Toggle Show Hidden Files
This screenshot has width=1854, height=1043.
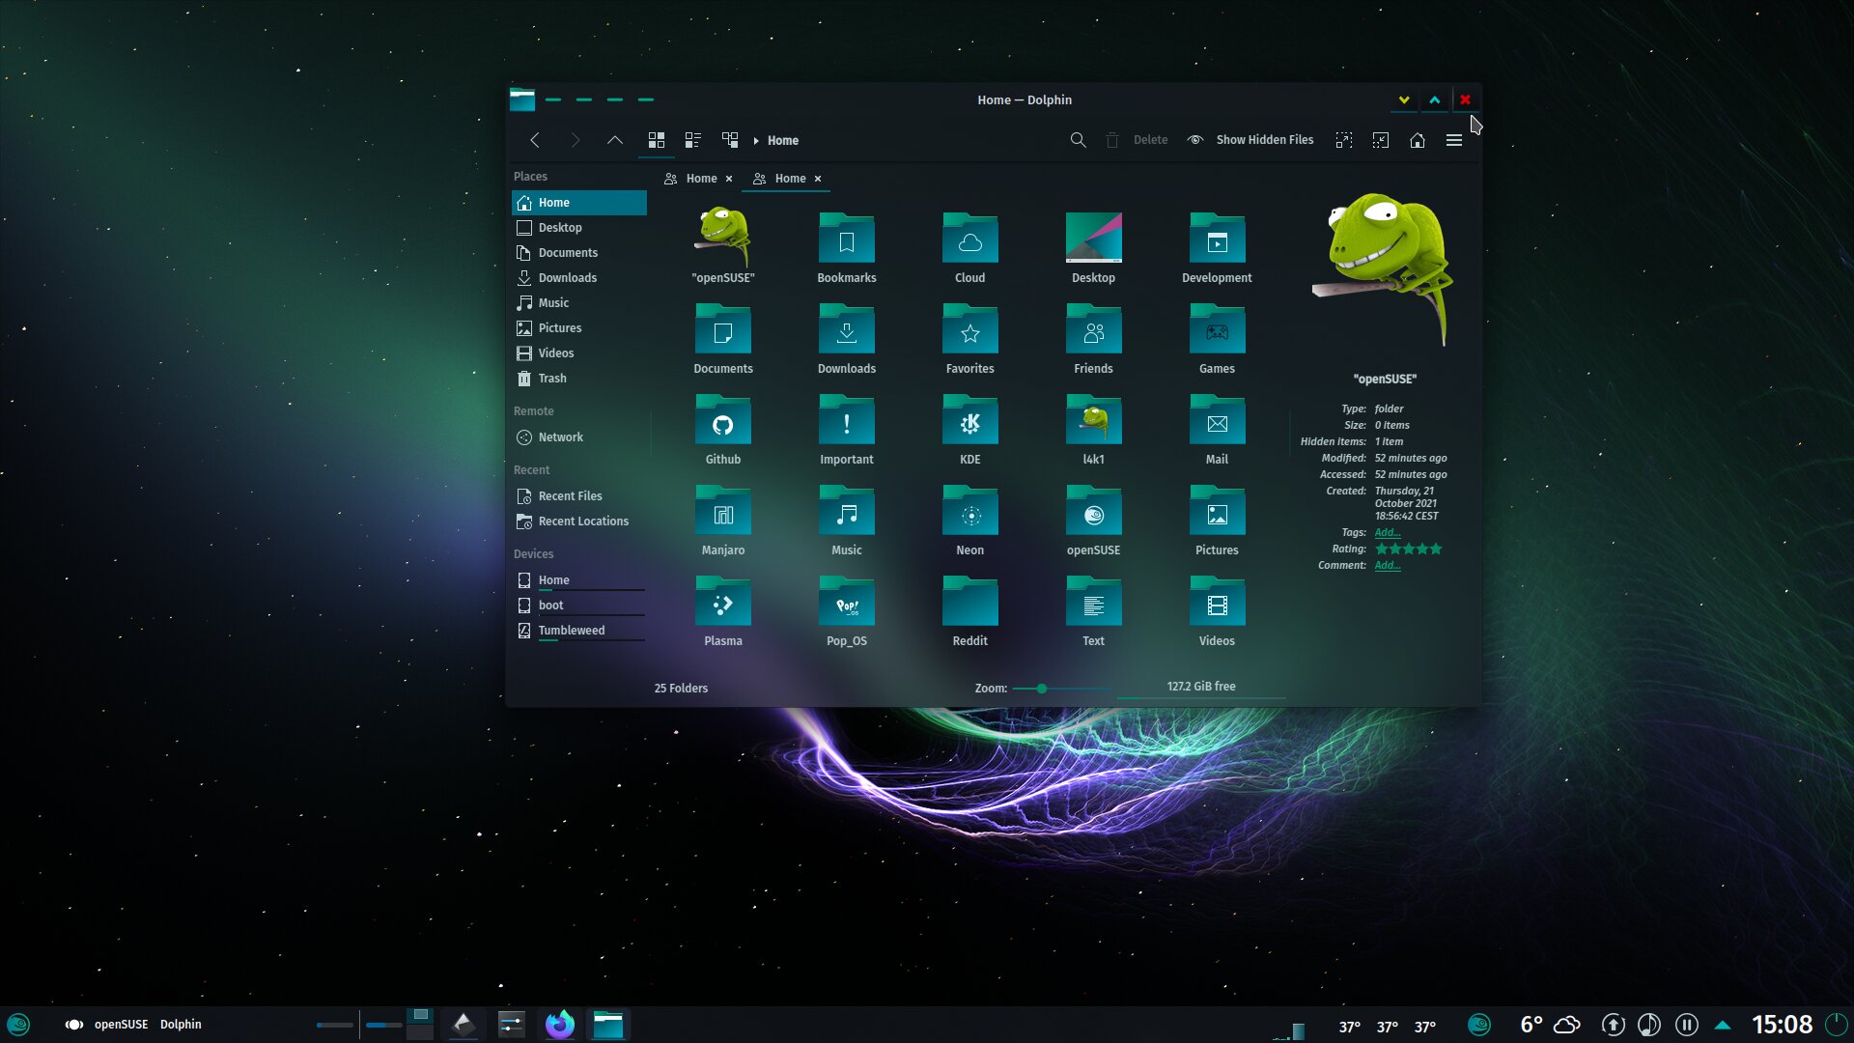click(x=1250, y=140)
